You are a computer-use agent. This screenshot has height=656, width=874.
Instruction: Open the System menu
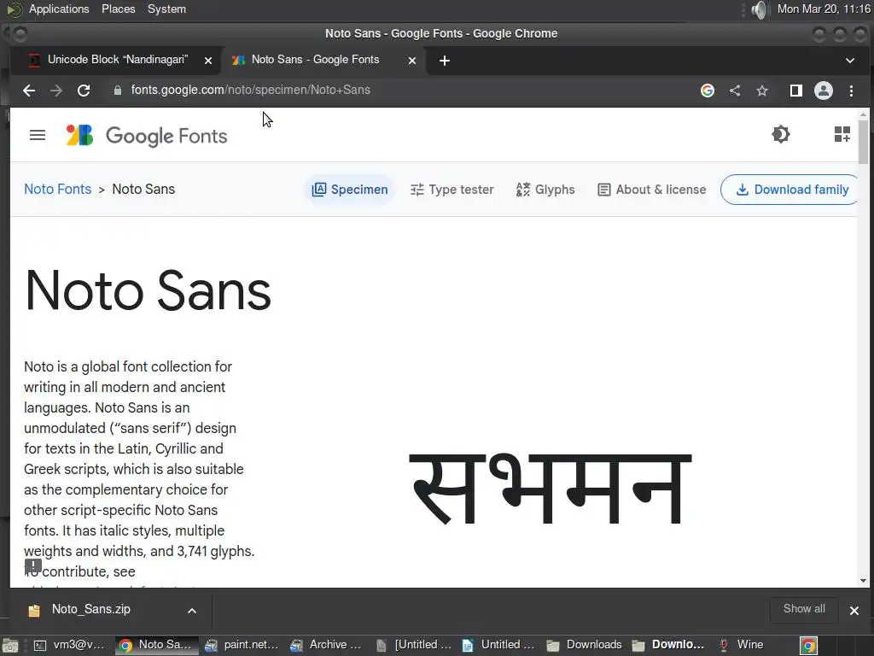pos(166,9)
